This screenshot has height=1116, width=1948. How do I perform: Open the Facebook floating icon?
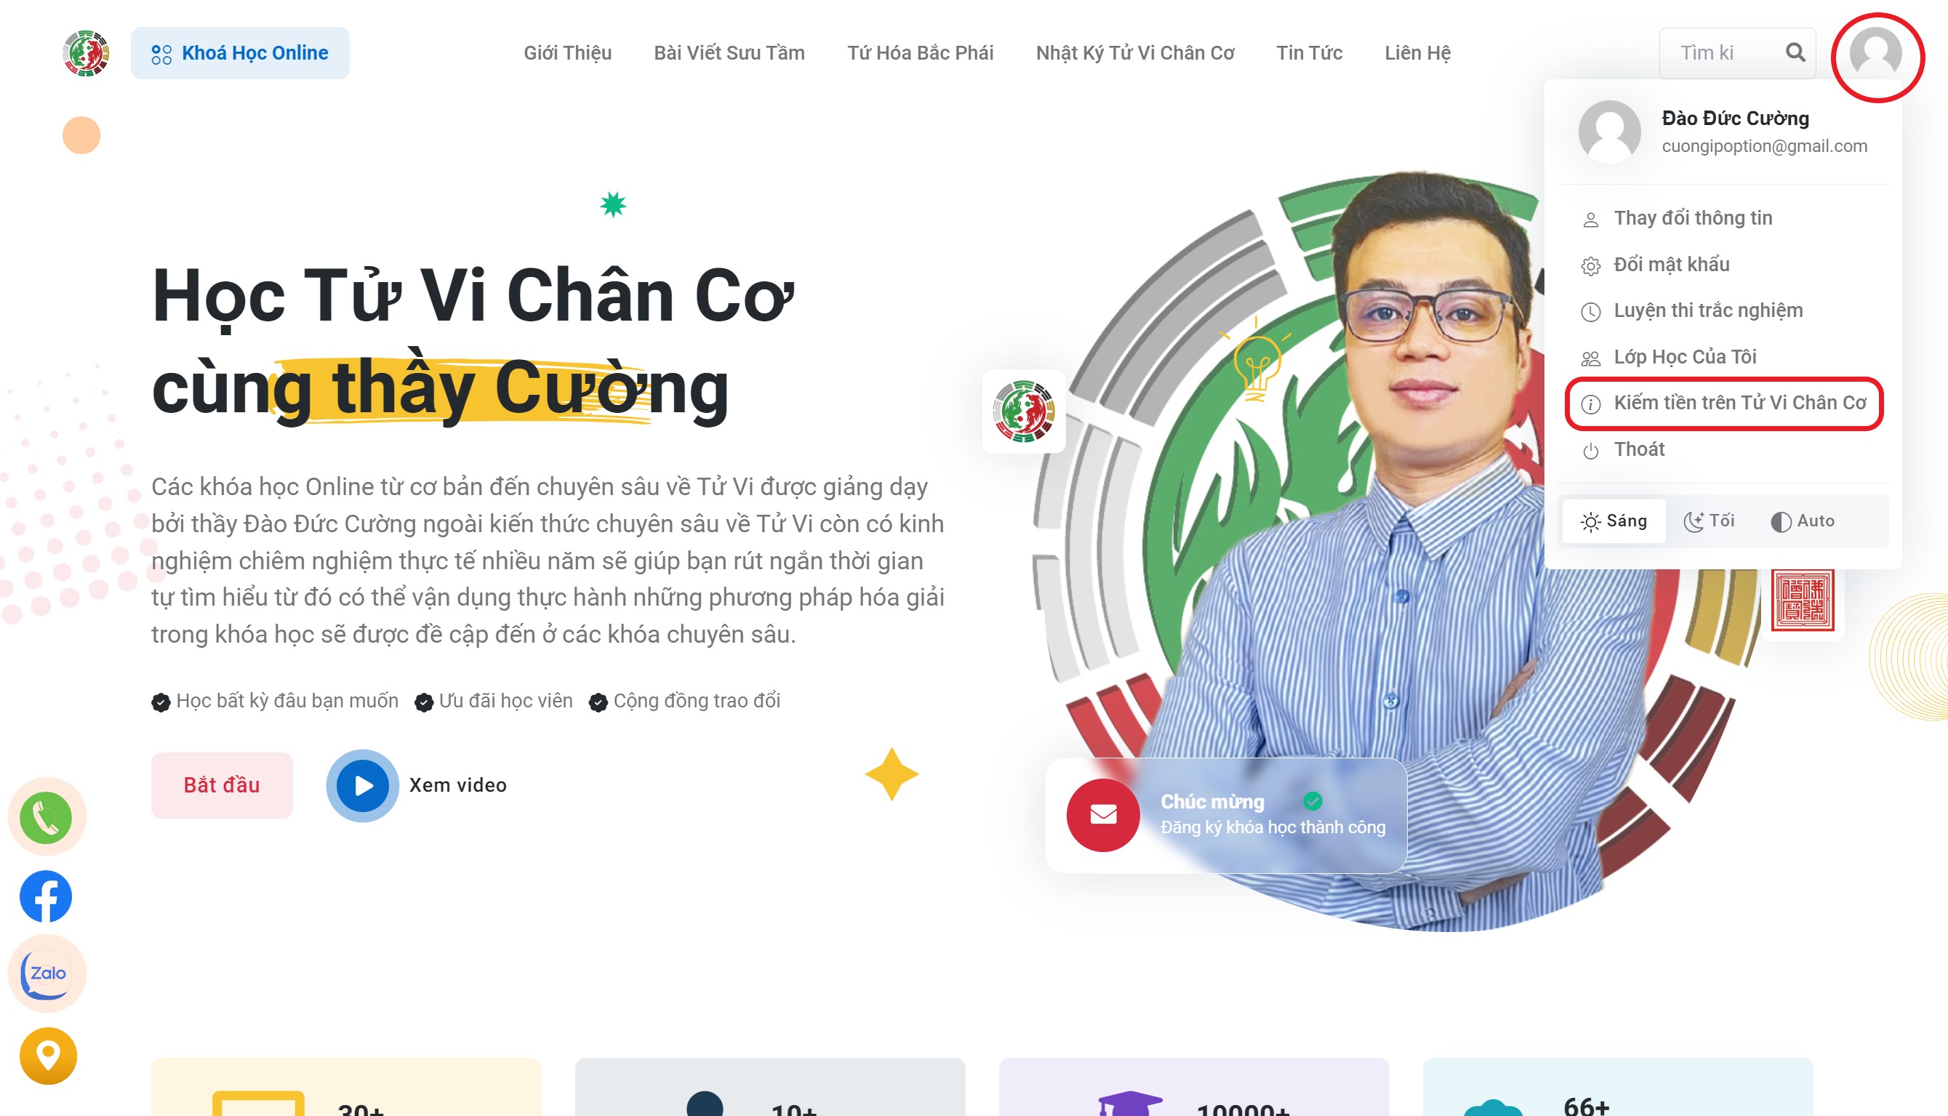pos(46,896)
